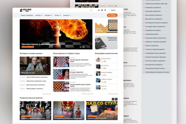Click the comments icon on hero banner
This screenshot has height=124, width=186.
[x=87, y=47]
